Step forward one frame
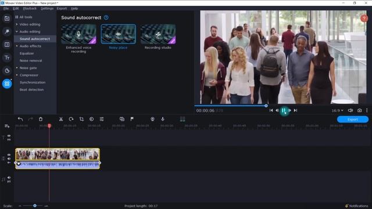372x209 pixels. click(289, 110)
